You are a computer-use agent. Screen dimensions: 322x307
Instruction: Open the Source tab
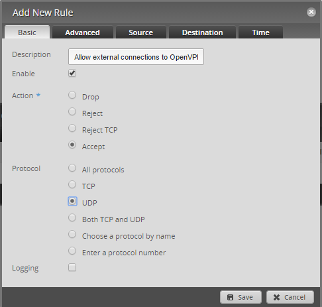tap(141, 32)
